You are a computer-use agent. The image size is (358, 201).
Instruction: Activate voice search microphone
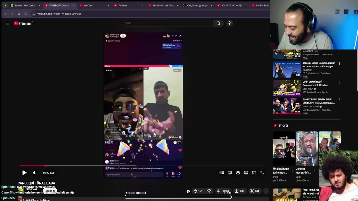[230, 23]
